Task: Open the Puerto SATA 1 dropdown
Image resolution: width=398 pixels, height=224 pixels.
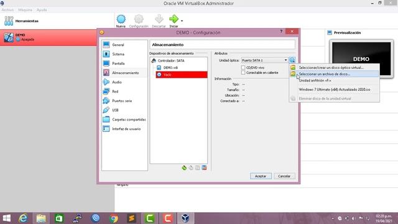Action: click(x=264, y=60)
